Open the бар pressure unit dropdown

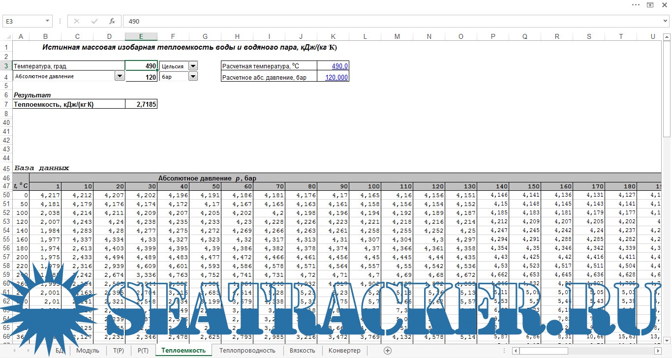point(193,76)
